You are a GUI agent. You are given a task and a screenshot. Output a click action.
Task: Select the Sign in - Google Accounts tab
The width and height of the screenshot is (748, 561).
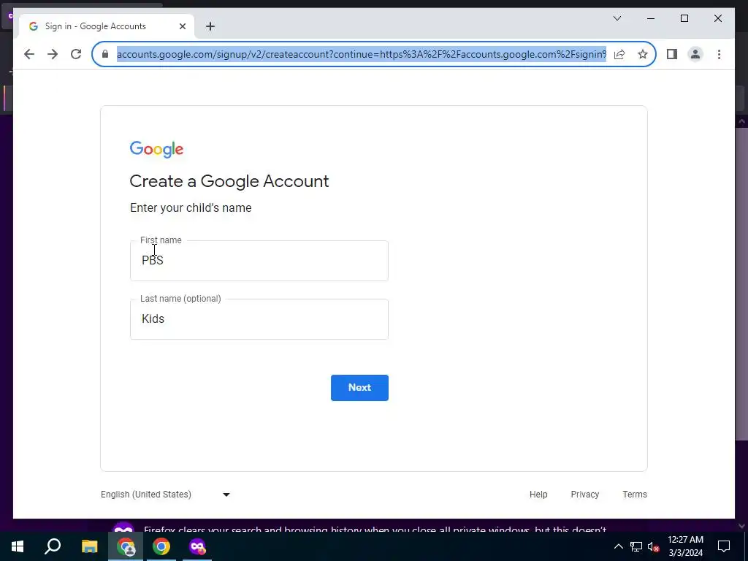coord(106,26)
